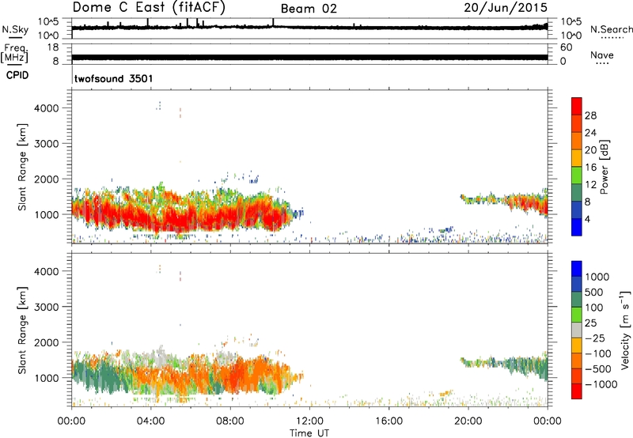Click the '16' power colorbar value
This screenshot has height=438, width=633.
pyautogui.click(x=590, y=168)
